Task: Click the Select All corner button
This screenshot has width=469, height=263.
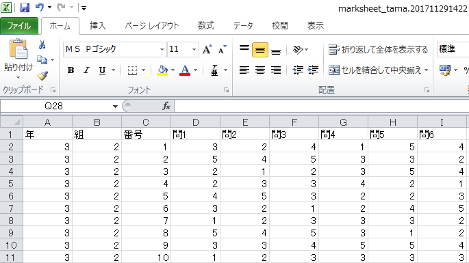Action: pos(12,122)
